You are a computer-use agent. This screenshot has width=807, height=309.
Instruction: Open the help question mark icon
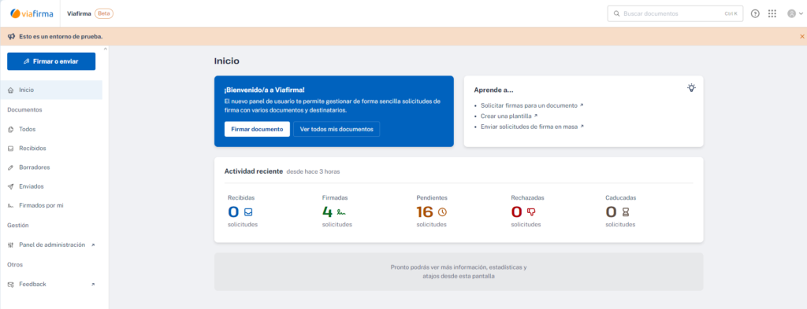coord(755,14)
